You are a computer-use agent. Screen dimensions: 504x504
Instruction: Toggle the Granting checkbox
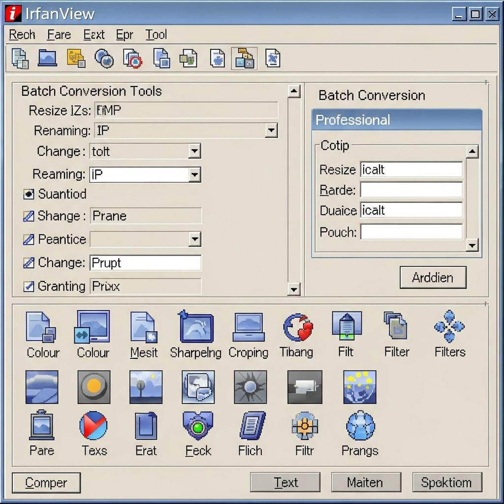point(29,286)
